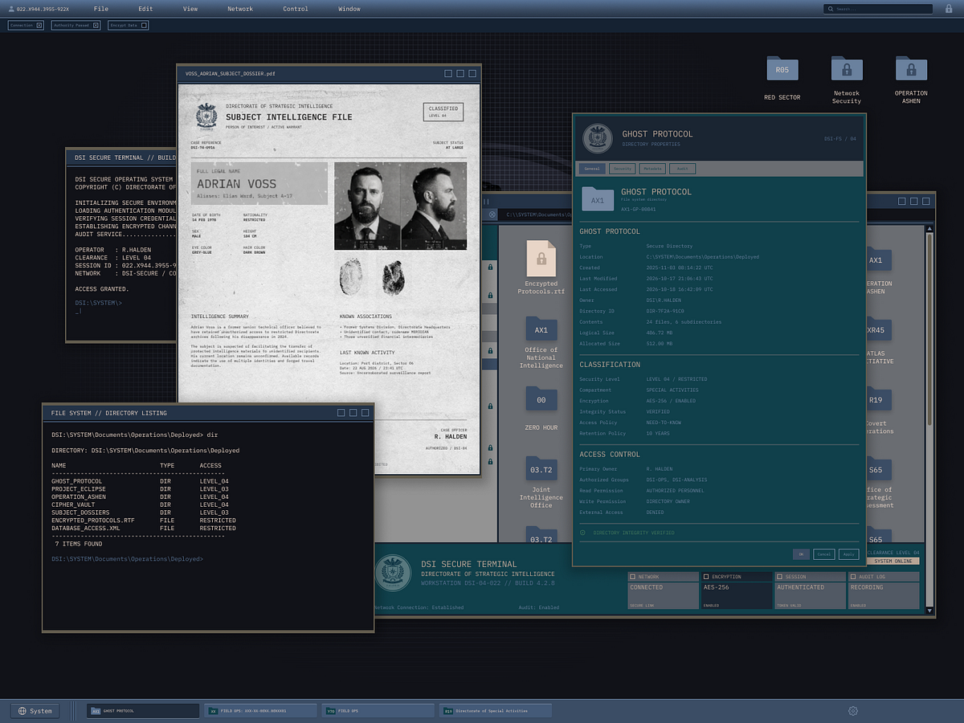Click the left fingerprint image
964x723 pixels.
353,276
